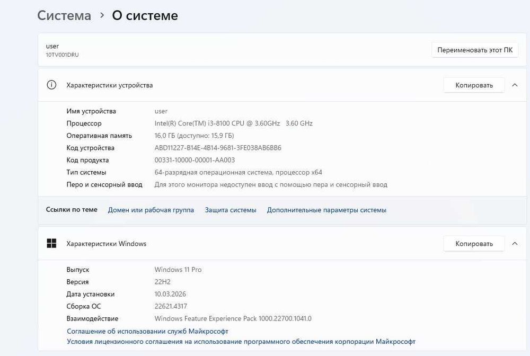Click the Процессор label
This screenshot has height=356, width=530.
[84, 123]
